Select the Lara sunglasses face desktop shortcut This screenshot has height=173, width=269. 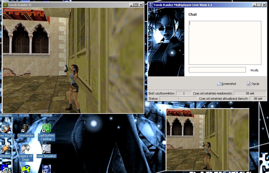pos(46,169)
